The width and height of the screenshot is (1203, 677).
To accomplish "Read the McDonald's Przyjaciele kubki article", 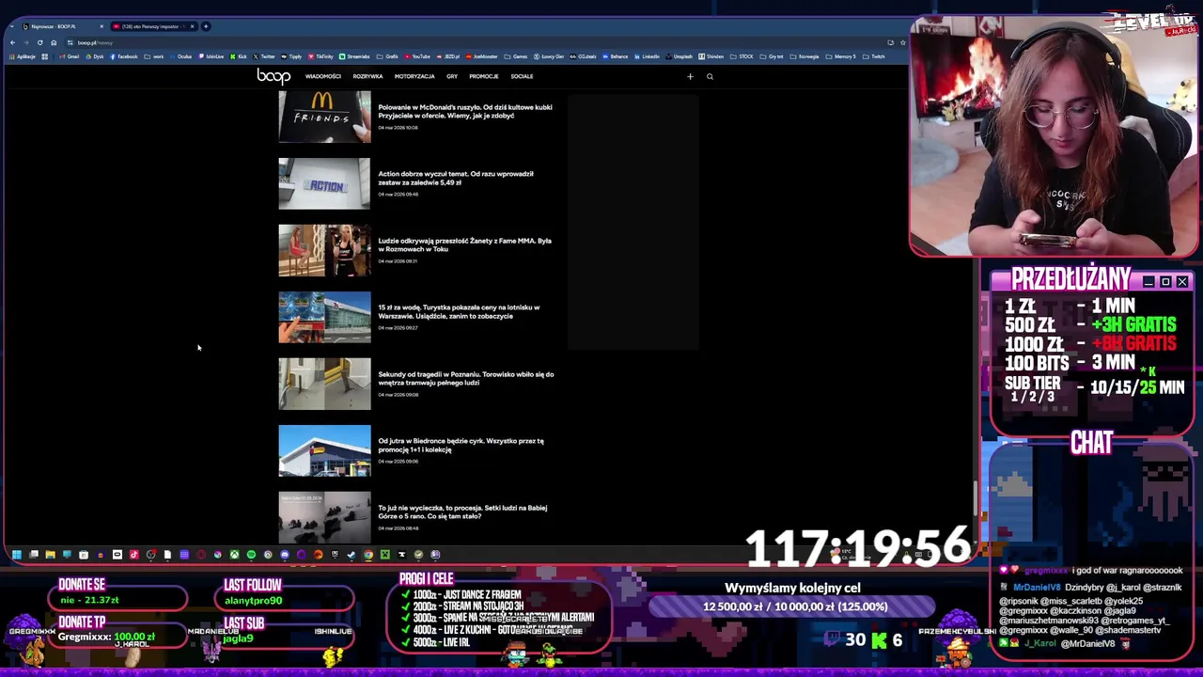I will coord(464,111).
